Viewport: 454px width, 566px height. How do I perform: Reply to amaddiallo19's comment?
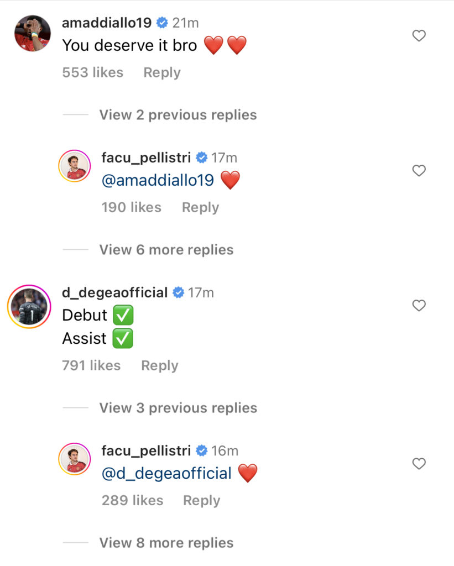[x=162, y=72]
